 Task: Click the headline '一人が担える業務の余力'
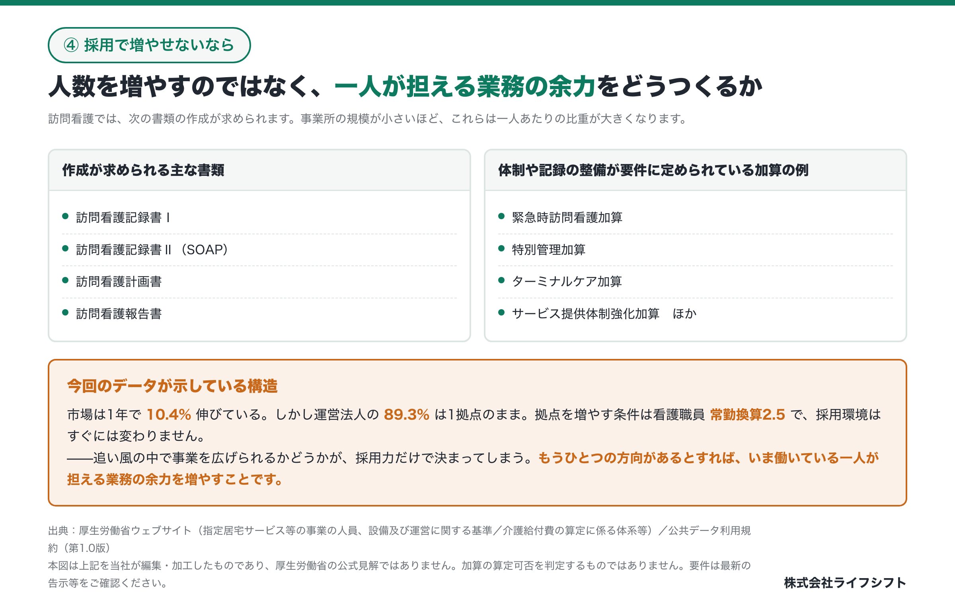465,86
